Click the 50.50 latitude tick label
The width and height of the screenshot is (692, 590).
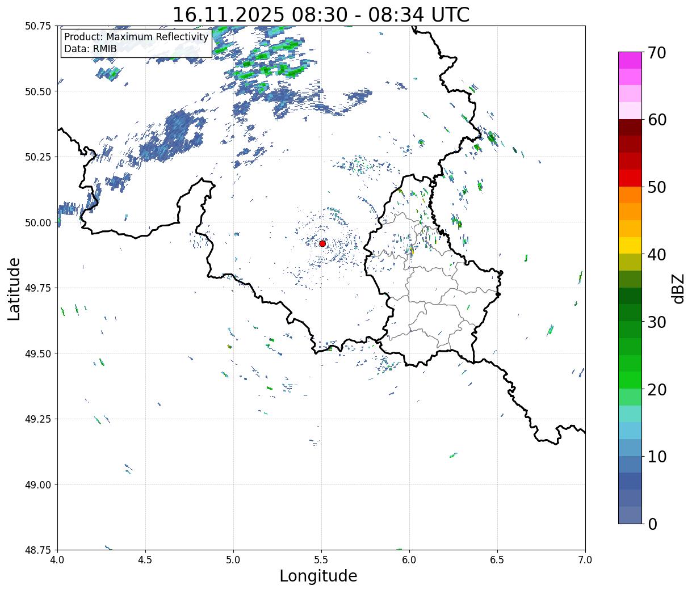pos(39,91)
